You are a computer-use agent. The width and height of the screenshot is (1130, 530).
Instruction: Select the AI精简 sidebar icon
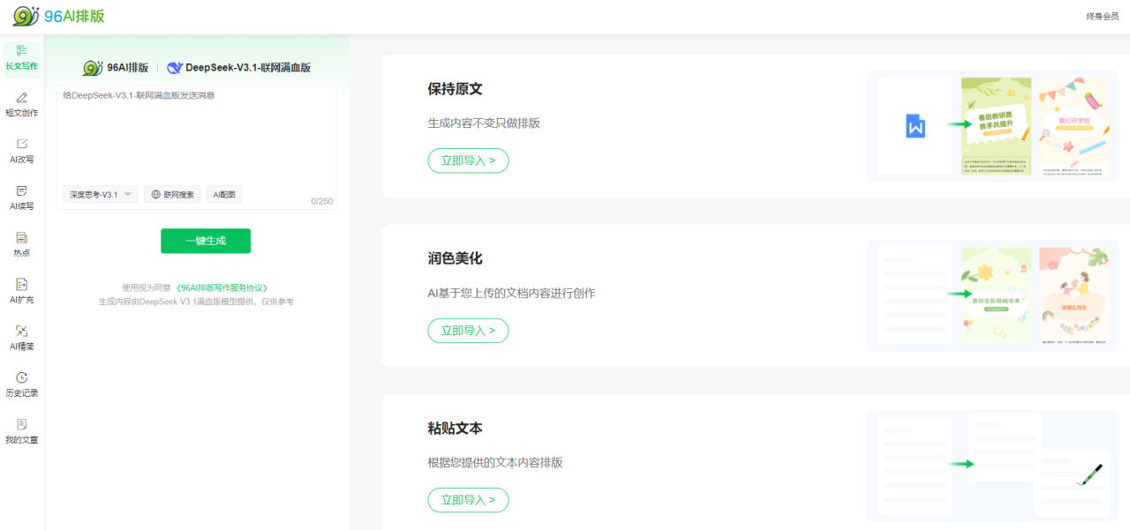pos(22,338)
